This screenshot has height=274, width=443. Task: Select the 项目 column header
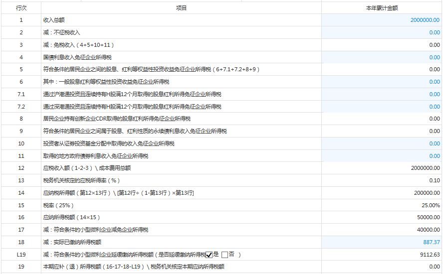181,8
